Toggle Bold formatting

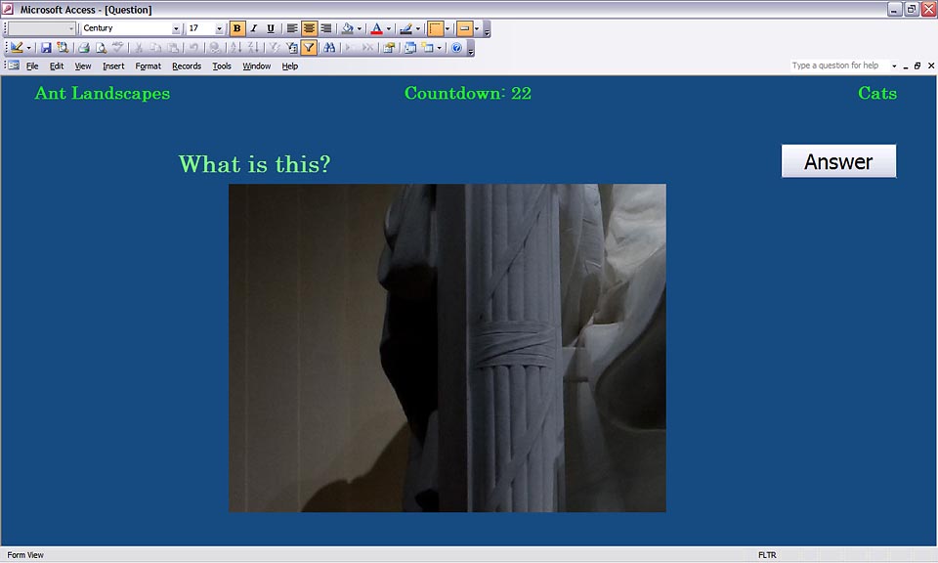(x=237, y=28)
